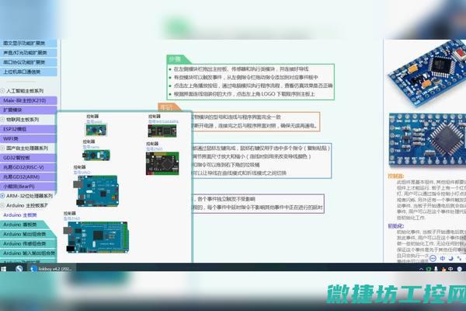The image size is (466, 311).
Task: Select 兆易GD32(RISC-V) category
Action: [x=28, y=167]
